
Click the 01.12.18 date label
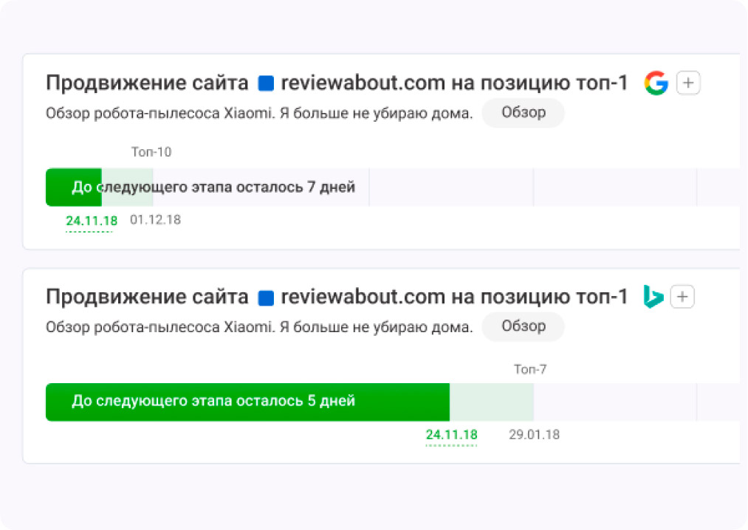[155, 220]
